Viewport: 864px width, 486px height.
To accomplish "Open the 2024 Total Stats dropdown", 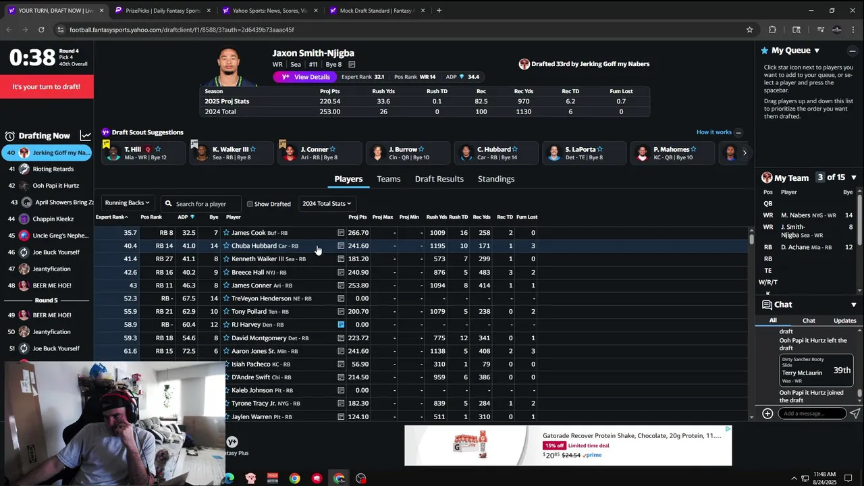I will (x=327, y=203).
